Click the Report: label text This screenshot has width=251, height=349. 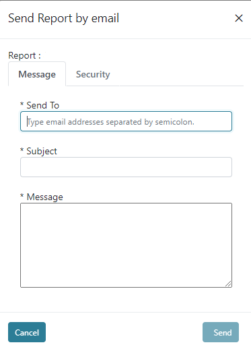(24, 55)
